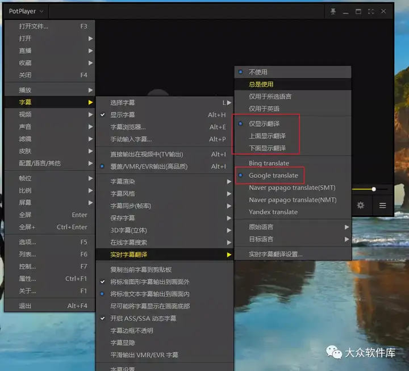The image size is (409, 371).
Task: Expand the 声音 submenu
Action: click(49, 127)
